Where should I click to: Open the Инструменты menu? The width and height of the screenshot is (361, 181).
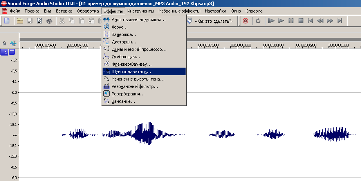click(x=141, y=11)
